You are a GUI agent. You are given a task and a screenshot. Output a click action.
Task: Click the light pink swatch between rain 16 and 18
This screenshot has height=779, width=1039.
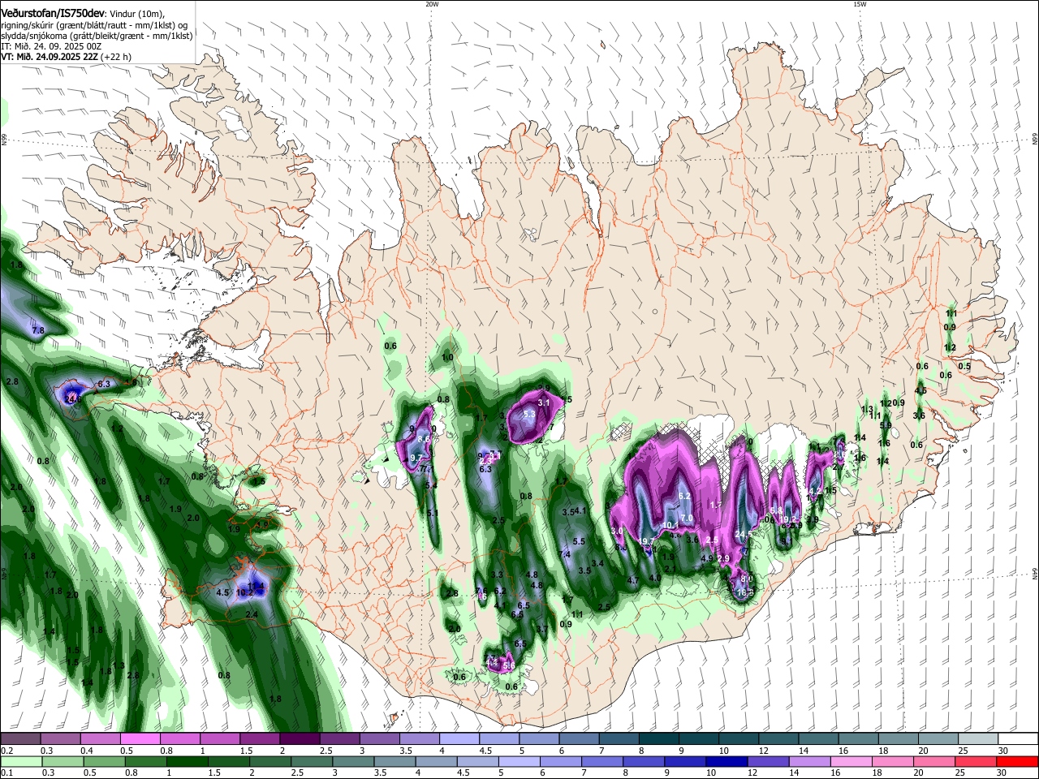point(851,762)
